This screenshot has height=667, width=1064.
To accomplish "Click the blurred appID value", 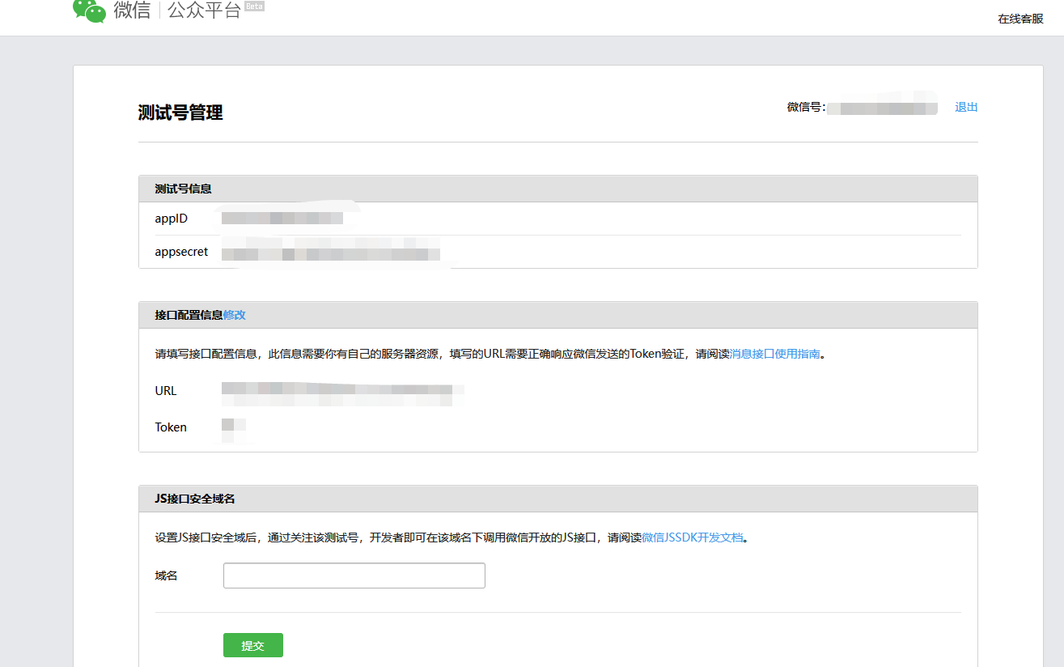I will point(282,219).
